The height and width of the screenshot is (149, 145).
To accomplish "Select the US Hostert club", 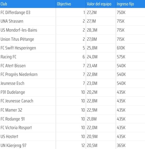I will point(9,137).
